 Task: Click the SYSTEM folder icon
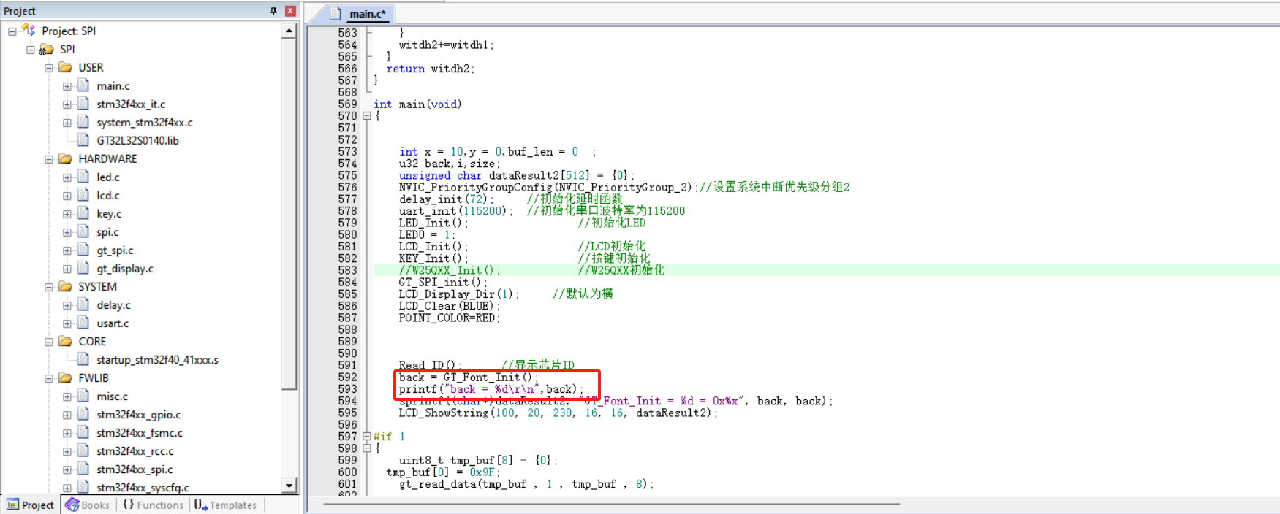pos(65,286)
